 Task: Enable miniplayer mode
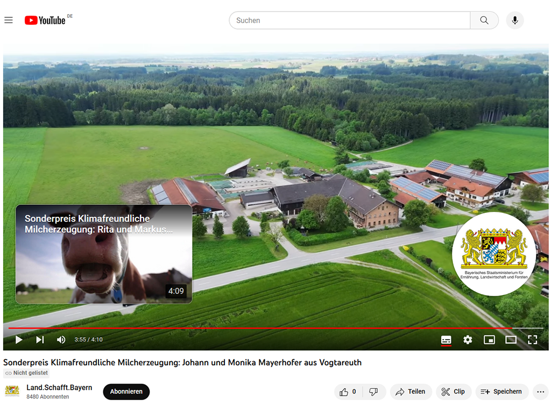click(x=489, y=340)
